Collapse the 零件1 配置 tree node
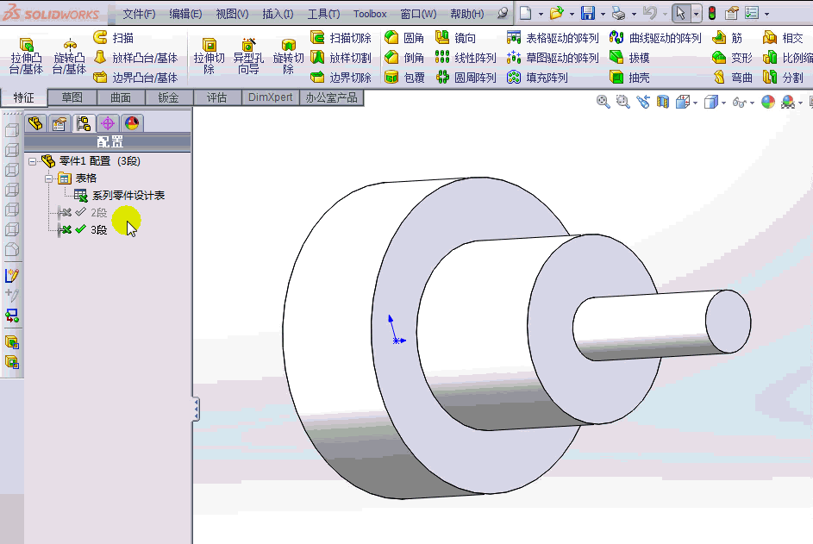This screenshot has height=544, width=813. pos(32,161)
